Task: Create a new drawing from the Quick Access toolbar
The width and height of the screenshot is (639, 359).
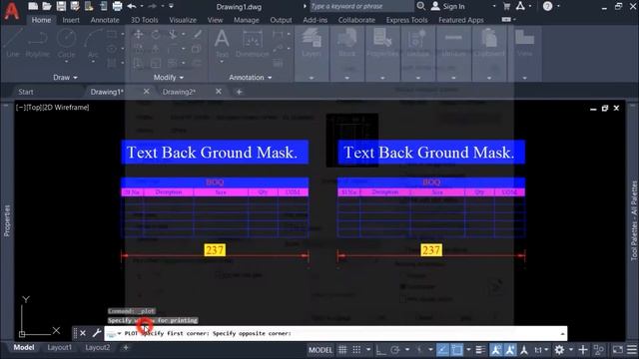Action: pos(33,6)
